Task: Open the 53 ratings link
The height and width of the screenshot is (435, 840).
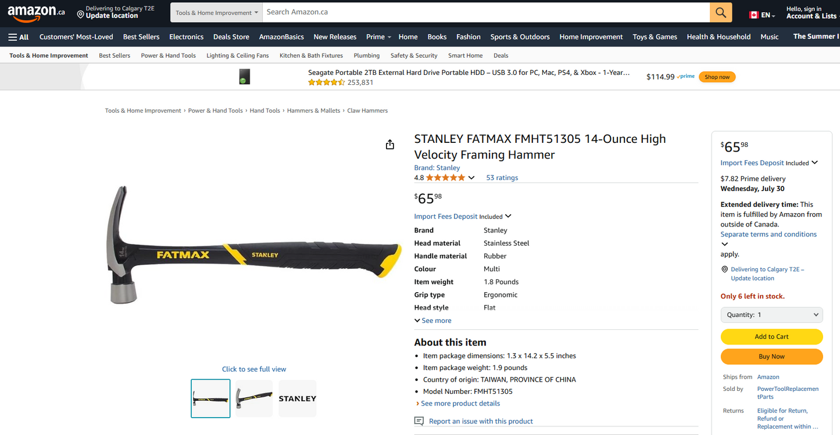Action: point(502,178)
